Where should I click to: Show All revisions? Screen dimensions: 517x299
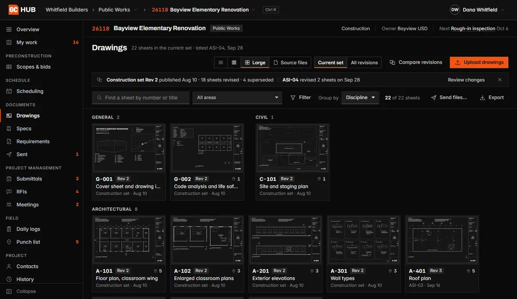364,62
